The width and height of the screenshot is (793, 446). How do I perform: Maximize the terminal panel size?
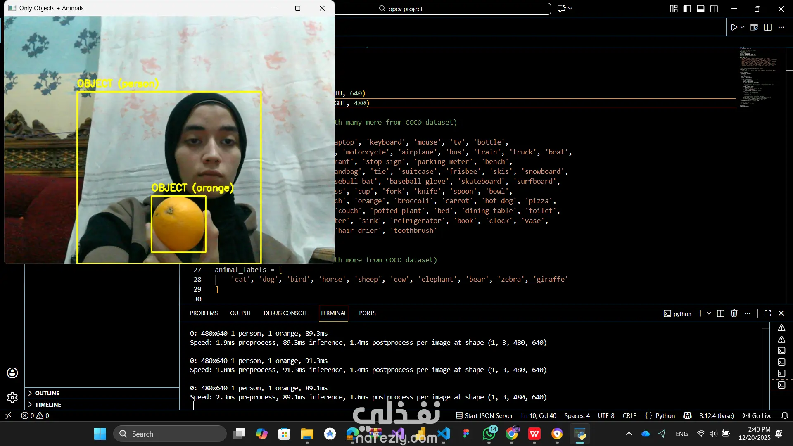768,313
